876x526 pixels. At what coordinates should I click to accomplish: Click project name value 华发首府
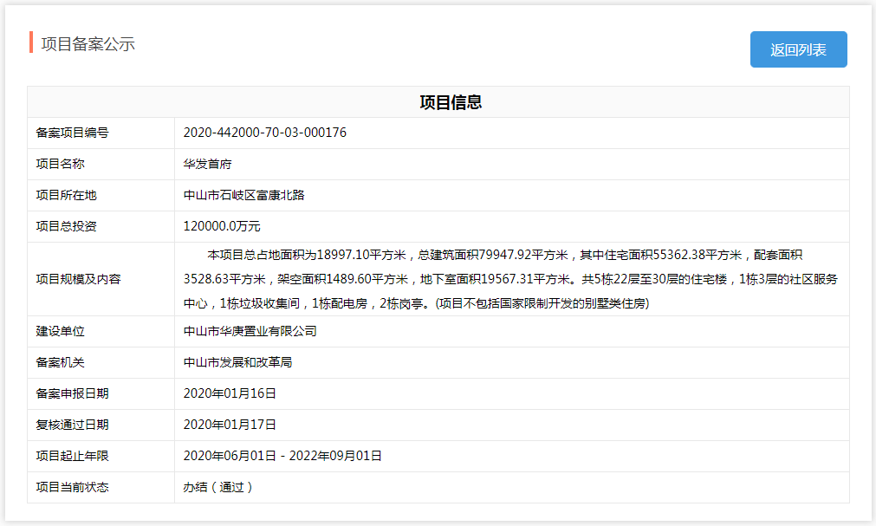tap(207, 164)
